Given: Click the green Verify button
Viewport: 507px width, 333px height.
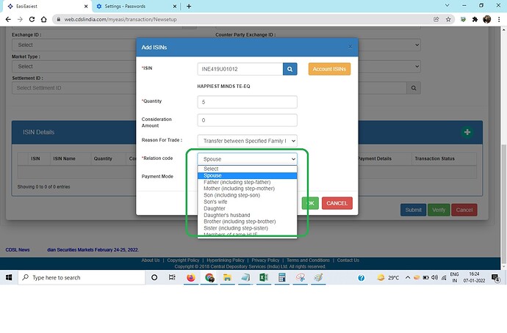Looking at the screenshot, I should (439, 210).
